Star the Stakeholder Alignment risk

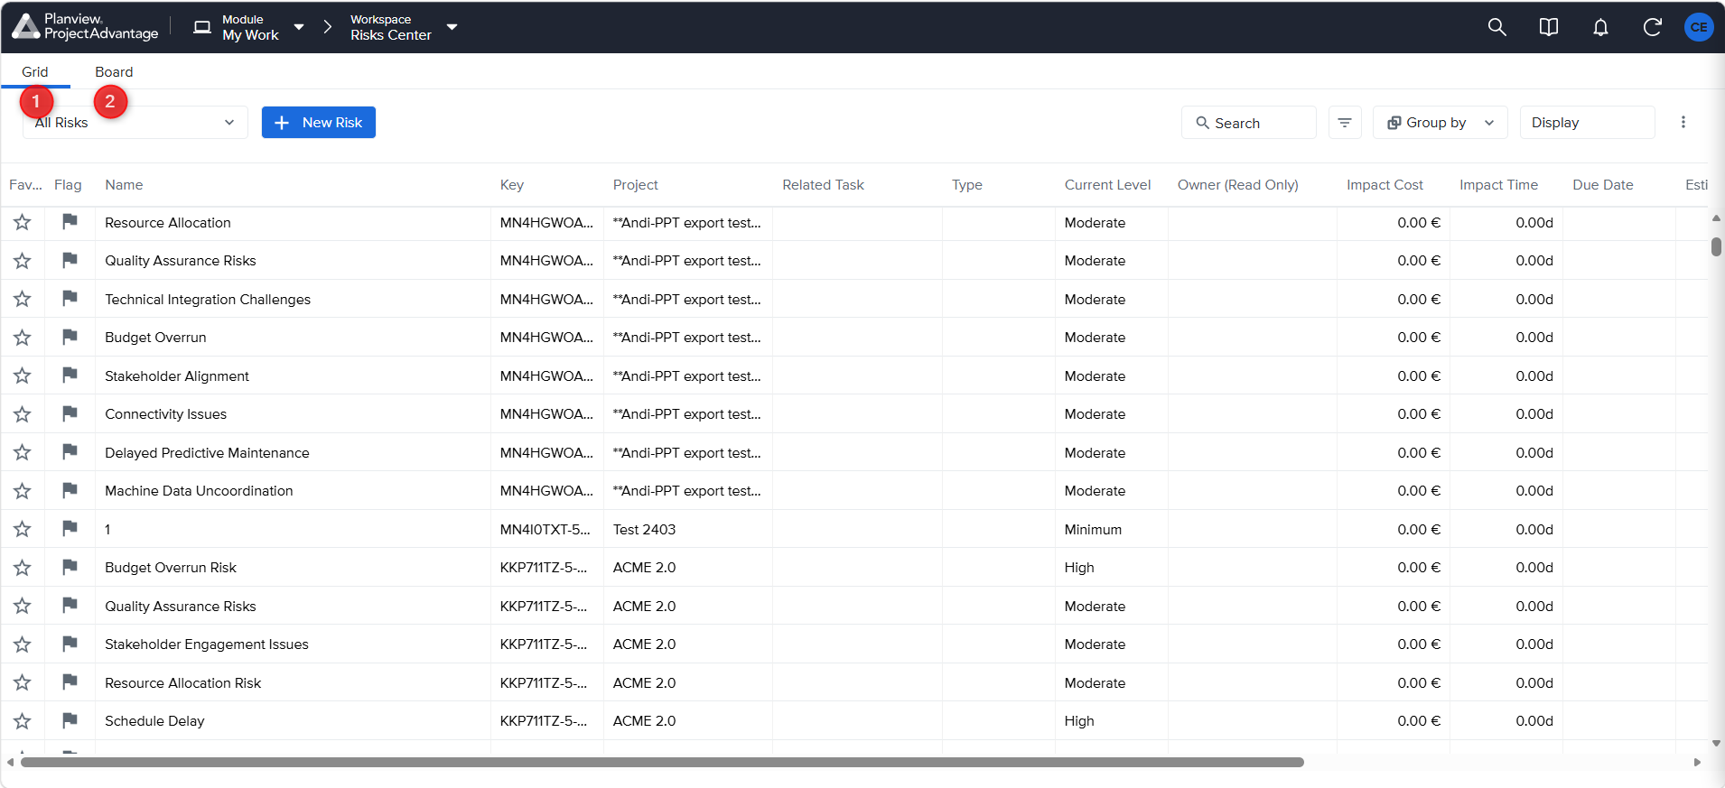point(23,375)
